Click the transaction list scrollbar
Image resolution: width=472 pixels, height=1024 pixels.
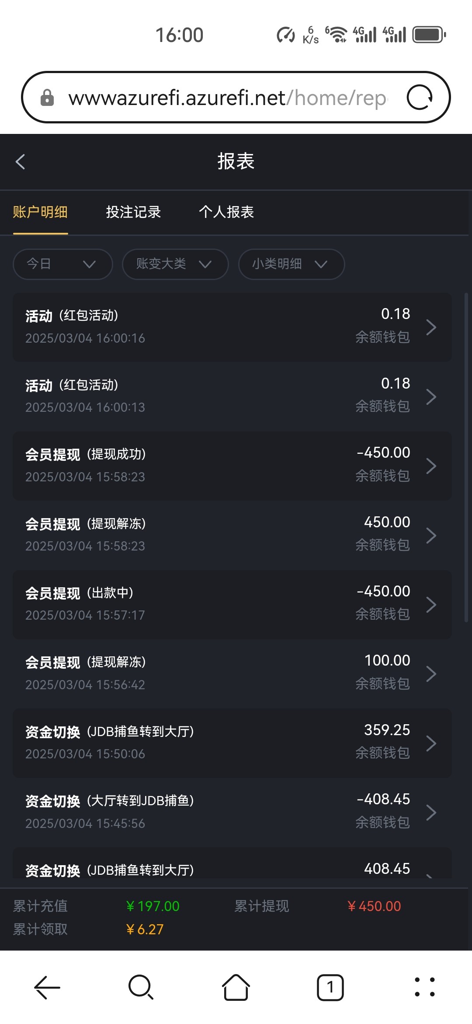pyautogui.click(x=466, y=457)
